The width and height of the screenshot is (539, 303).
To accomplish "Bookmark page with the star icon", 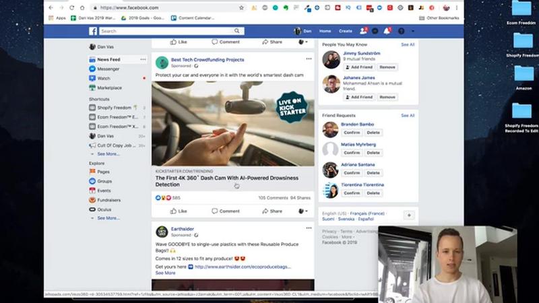I will 241,7.
